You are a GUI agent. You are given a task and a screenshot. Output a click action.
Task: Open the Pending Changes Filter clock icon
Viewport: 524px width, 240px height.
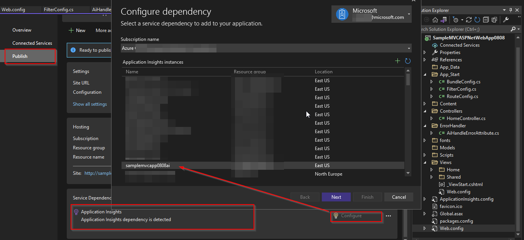pos(455,20)
